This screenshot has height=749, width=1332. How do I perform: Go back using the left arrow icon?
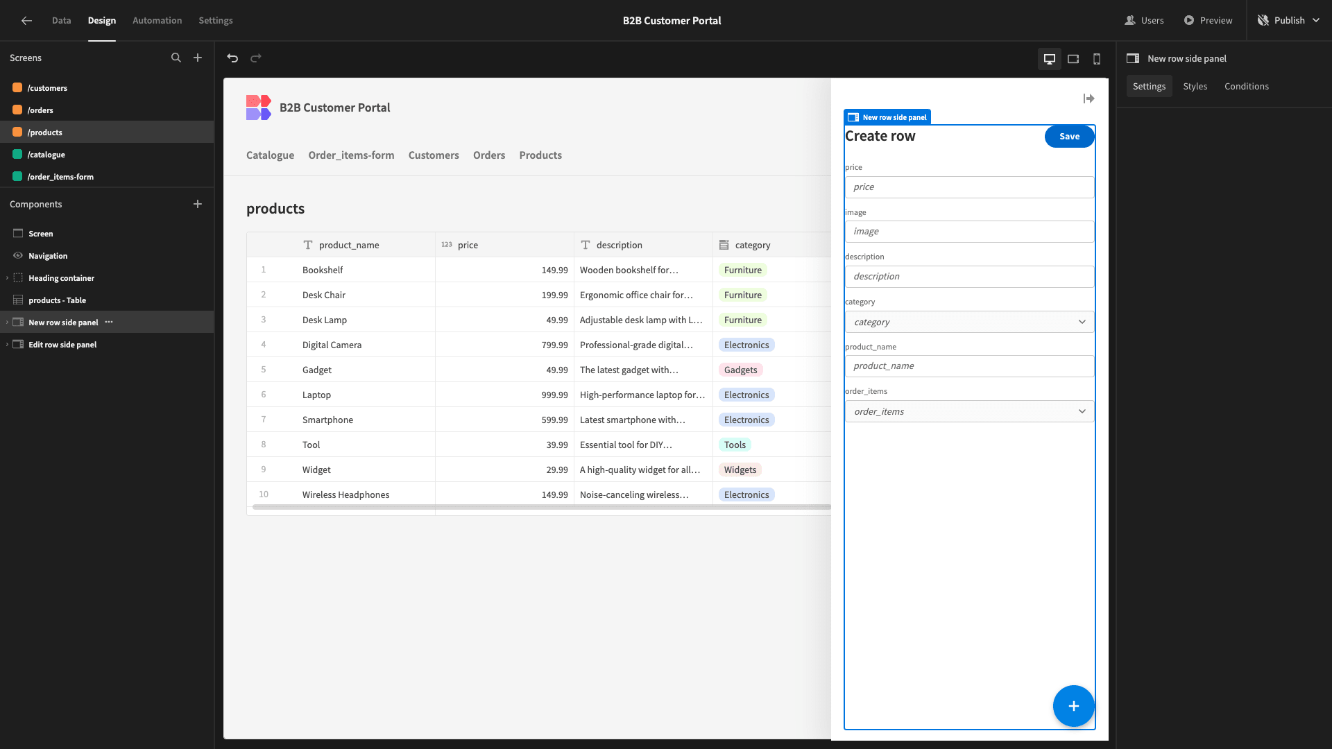coord(26,21)
